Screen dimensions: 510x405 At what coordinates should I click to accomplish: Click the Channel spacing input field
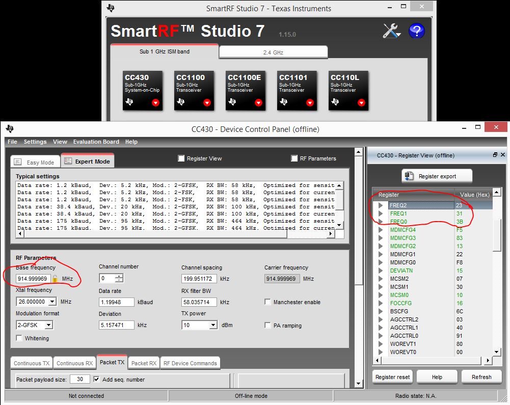point(199,279)
